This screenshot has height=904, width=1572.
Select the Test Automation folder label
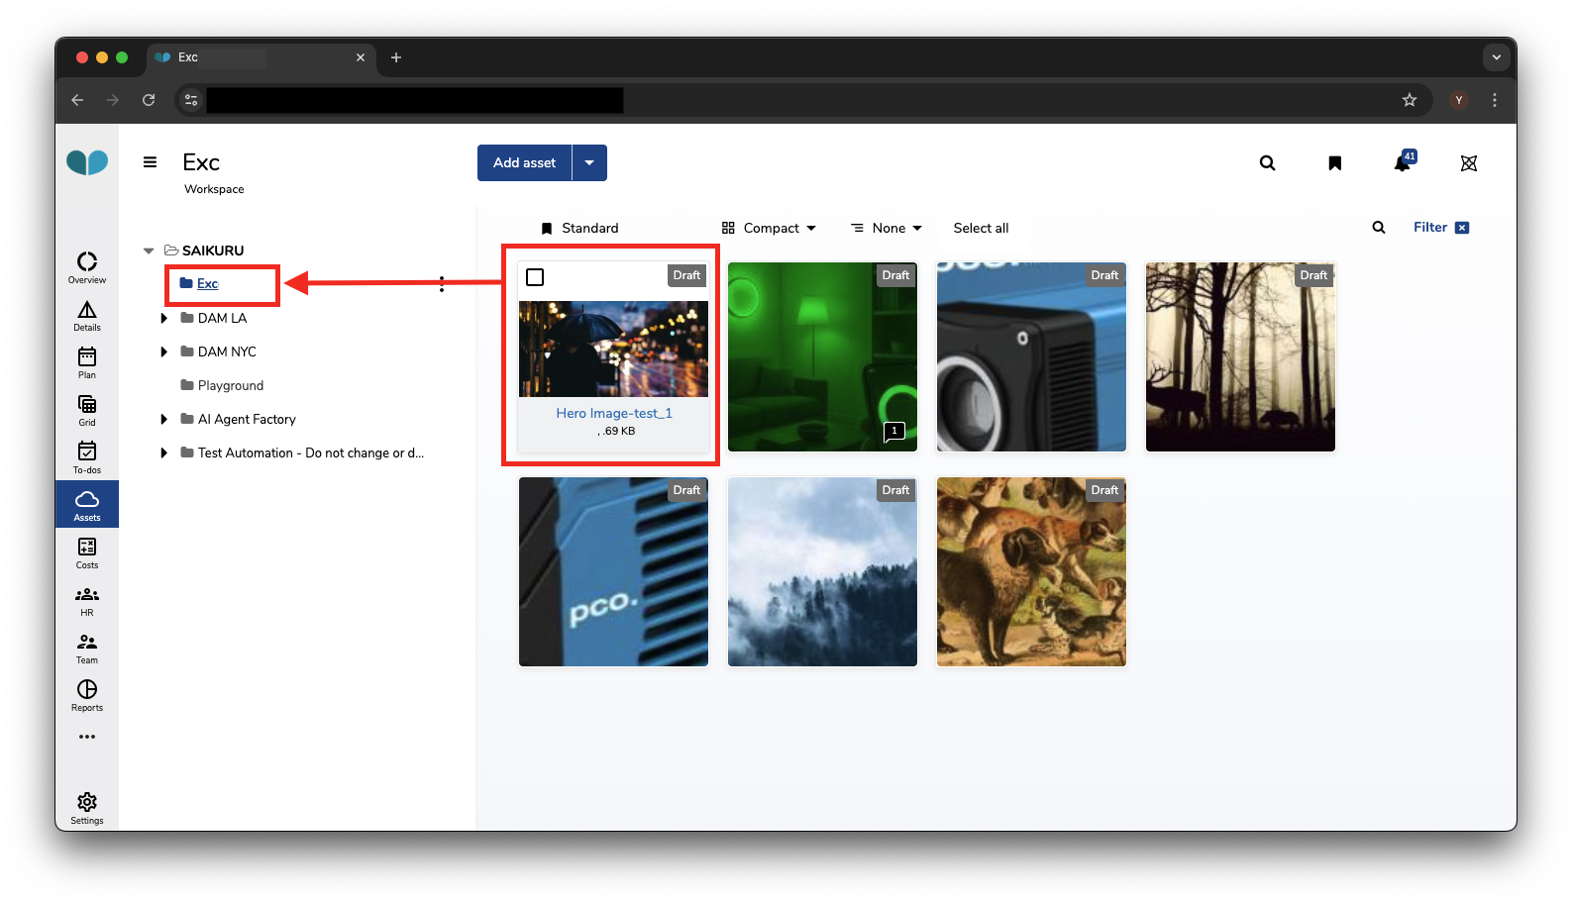tap(310, 452)
